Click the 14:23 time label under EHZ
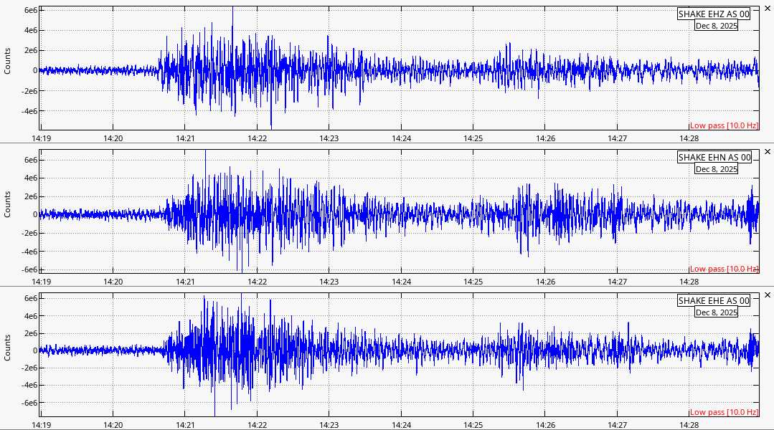Viewport: 774px width, 430px height. [329, 138]
